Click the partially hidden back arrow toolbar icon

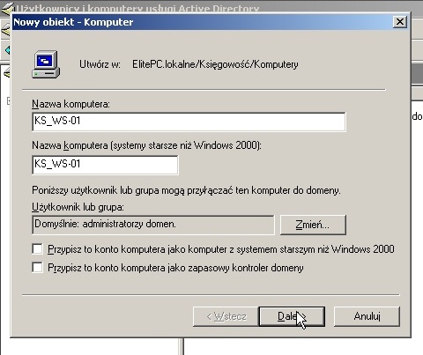click(x=7, y=50)
